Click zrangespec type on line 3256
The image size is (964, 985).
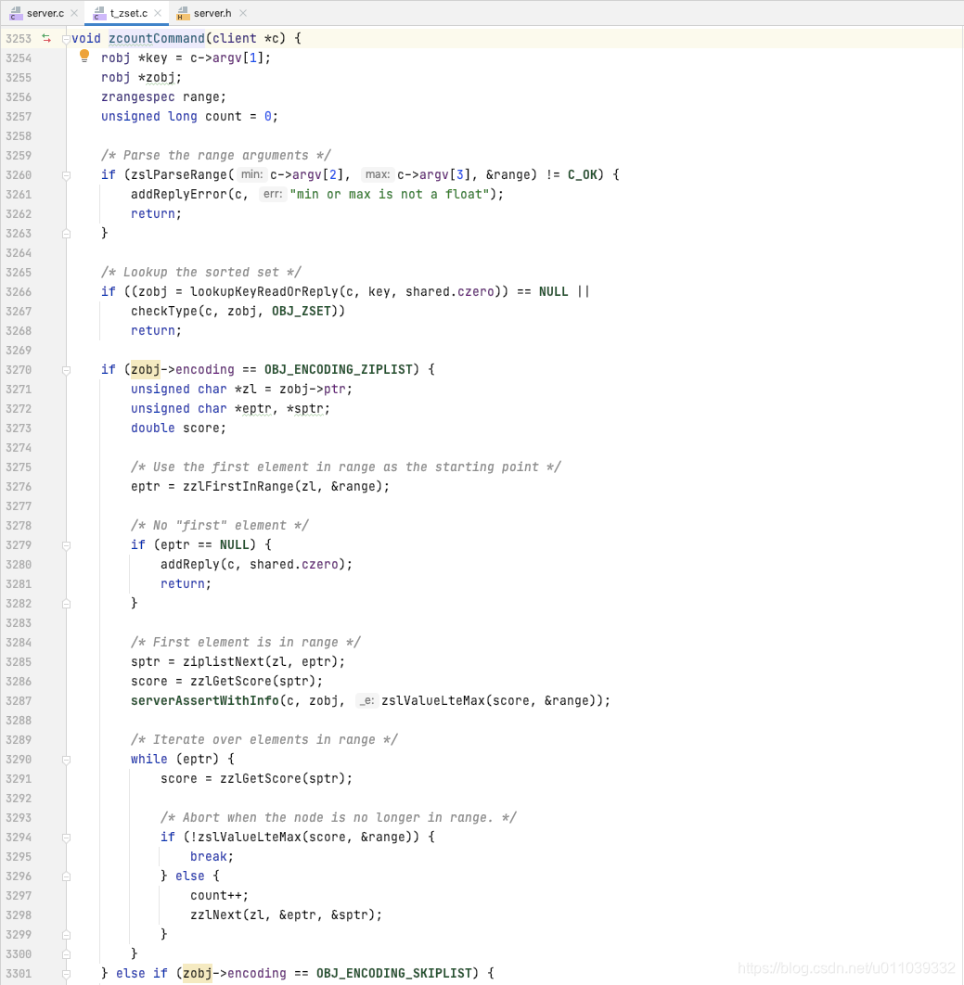pyautogui.click(x=138, y=96)
